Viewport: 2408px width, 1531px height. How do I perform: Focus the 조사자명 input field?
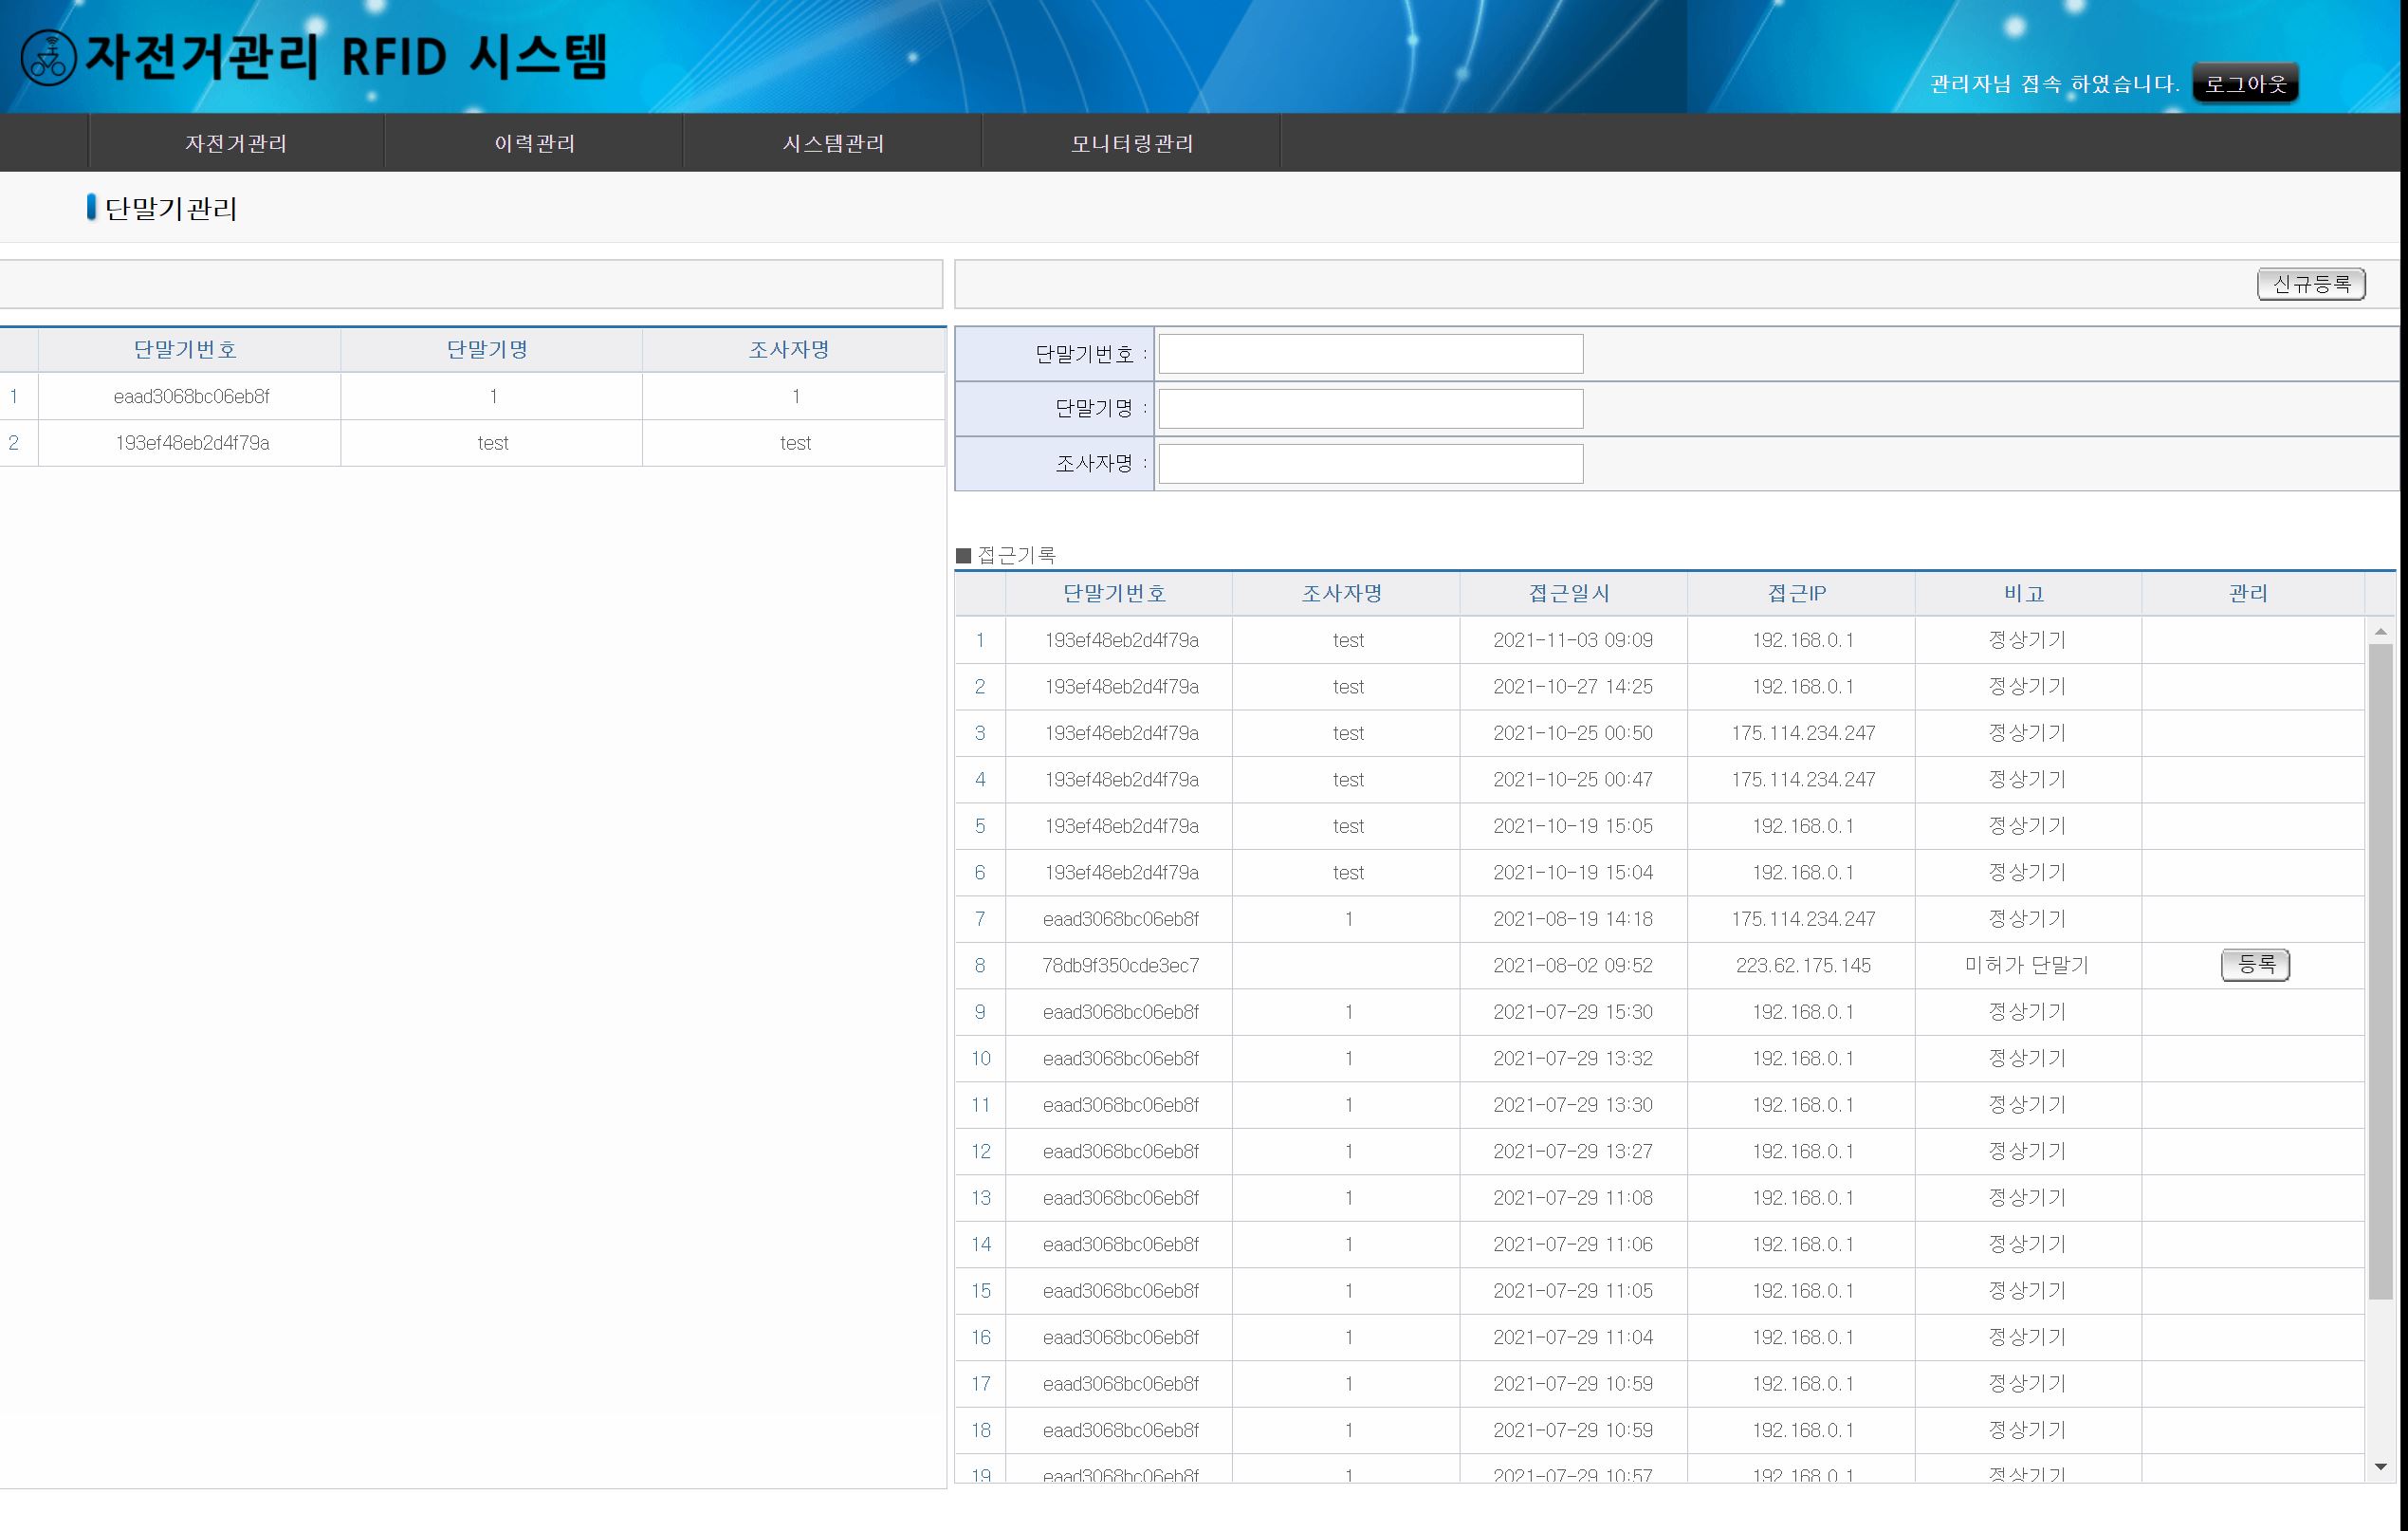tap(1370, 464)
